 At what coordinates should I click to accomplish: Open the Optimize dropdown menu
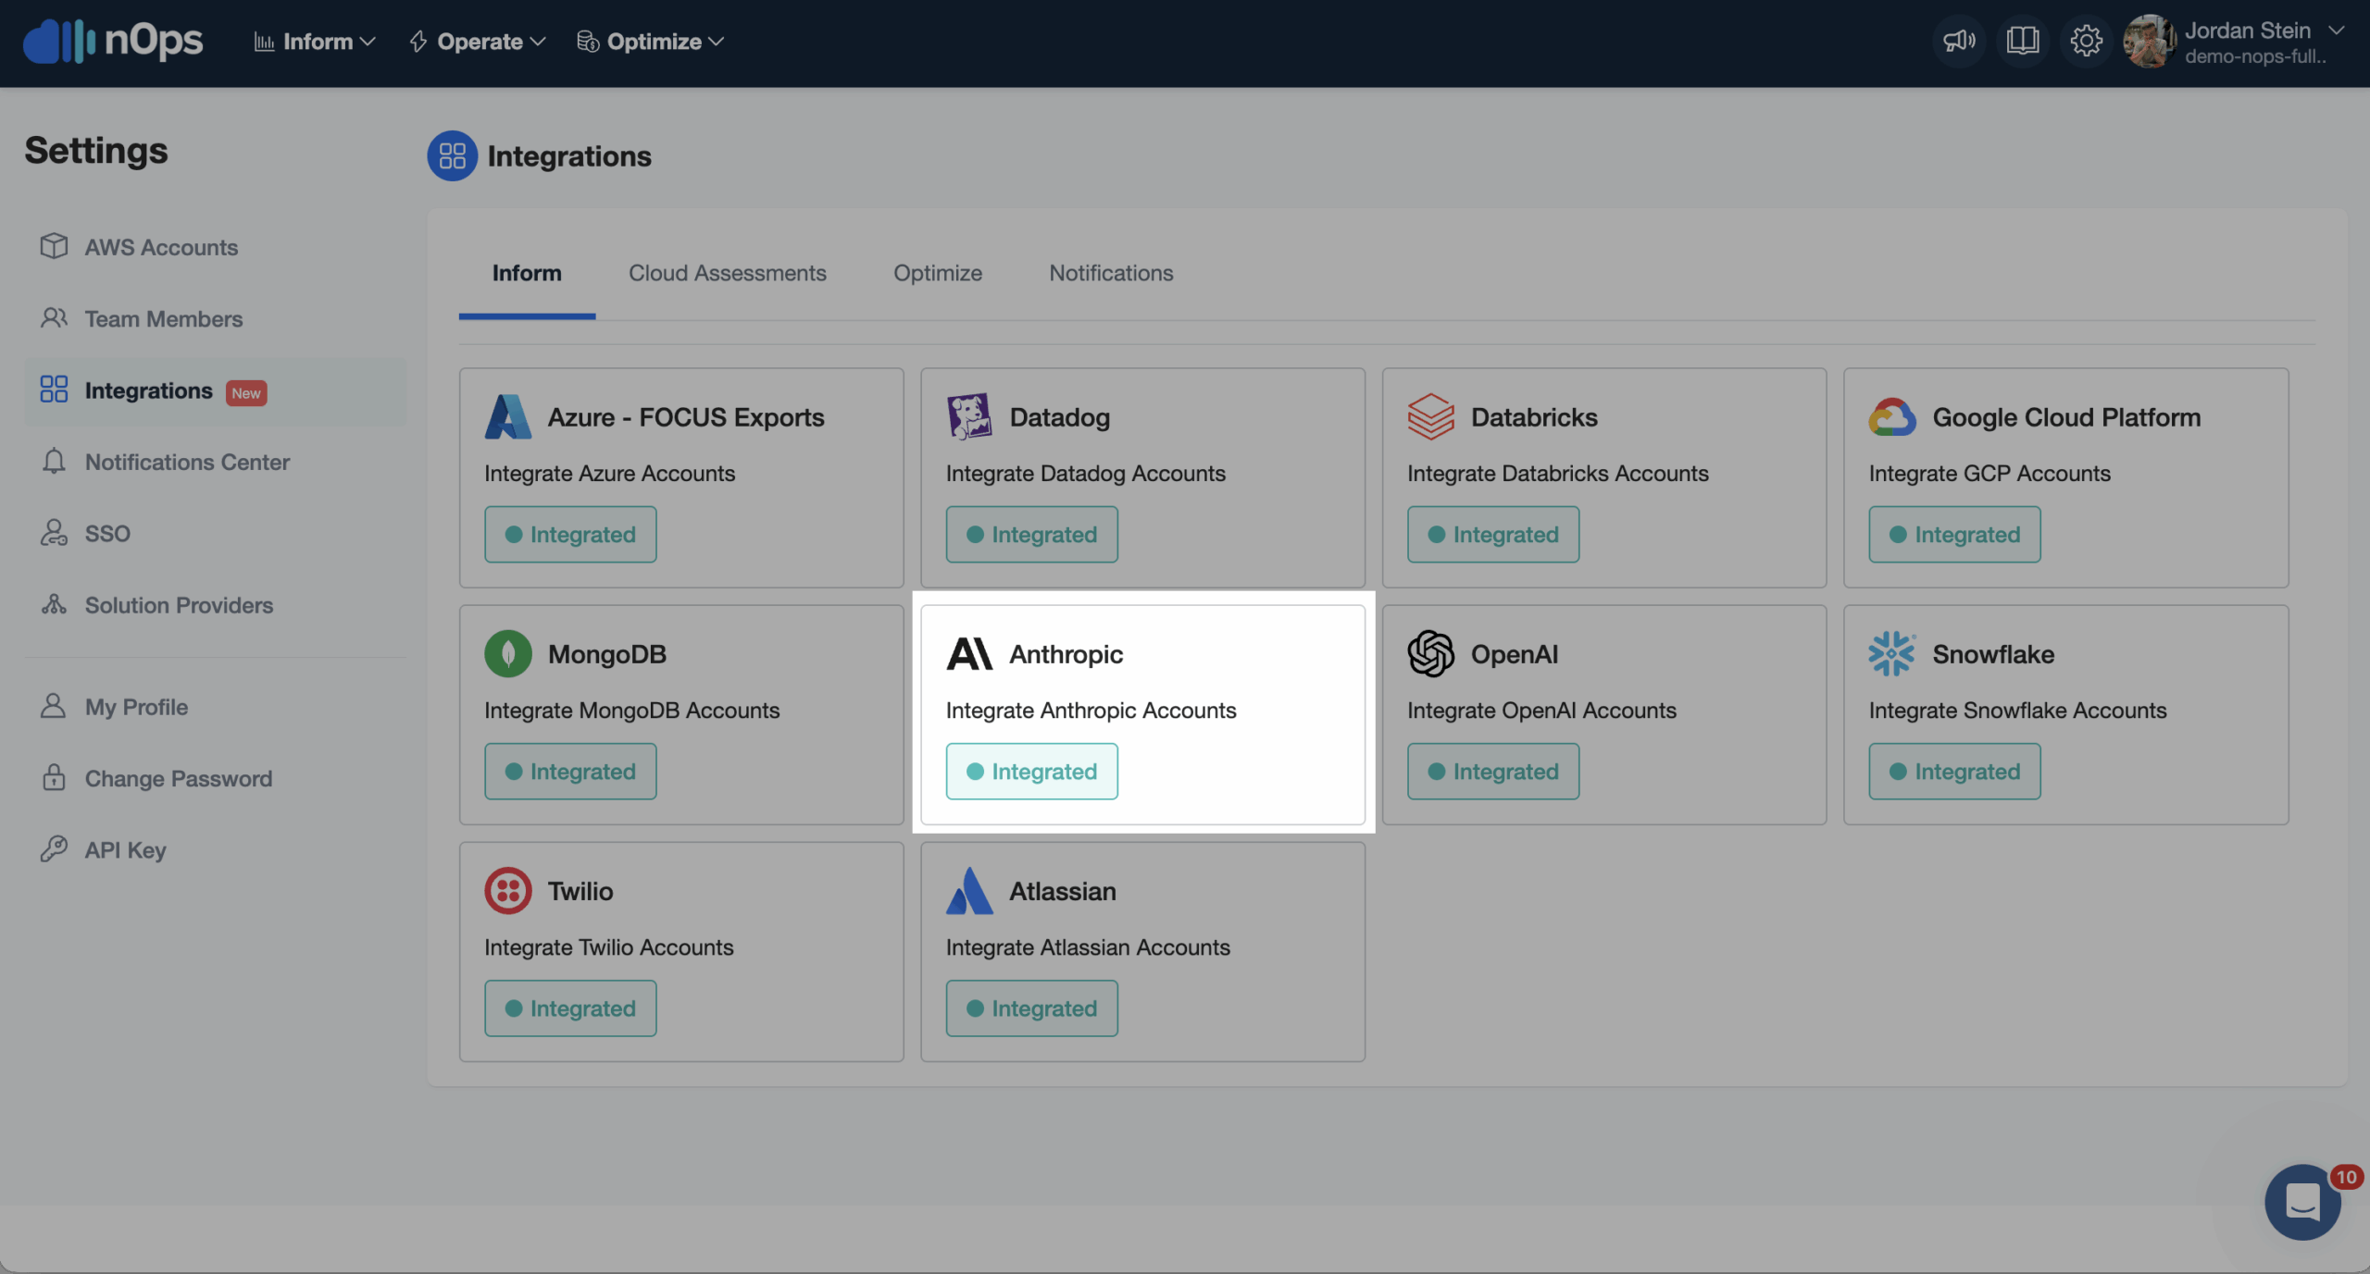pyautogui.click(x=650, y=42)
